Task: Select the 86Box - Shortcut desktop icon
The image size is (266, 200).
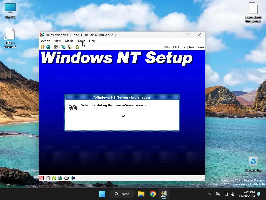Action: click(x=10, y=38)
